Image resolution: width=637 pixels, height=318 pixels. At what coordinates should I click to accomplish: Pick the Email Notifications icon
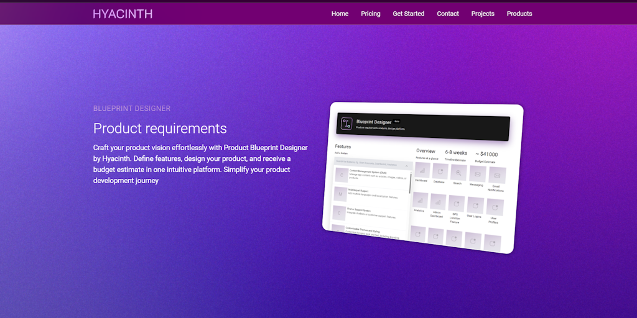(x=497, y=175)
